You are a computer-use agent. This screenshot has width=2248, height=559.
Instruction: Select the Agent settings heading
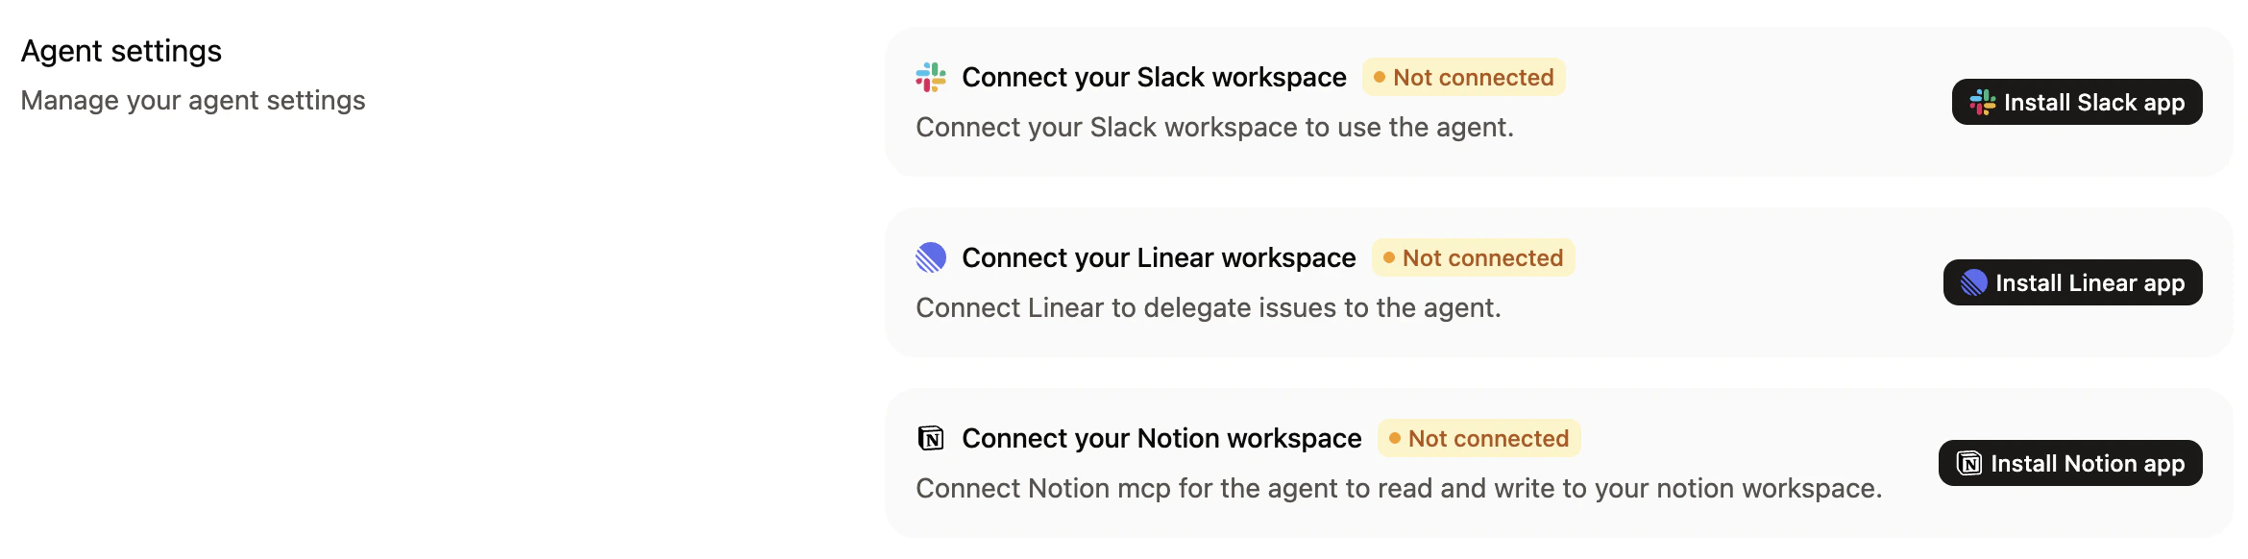(121, 50)
